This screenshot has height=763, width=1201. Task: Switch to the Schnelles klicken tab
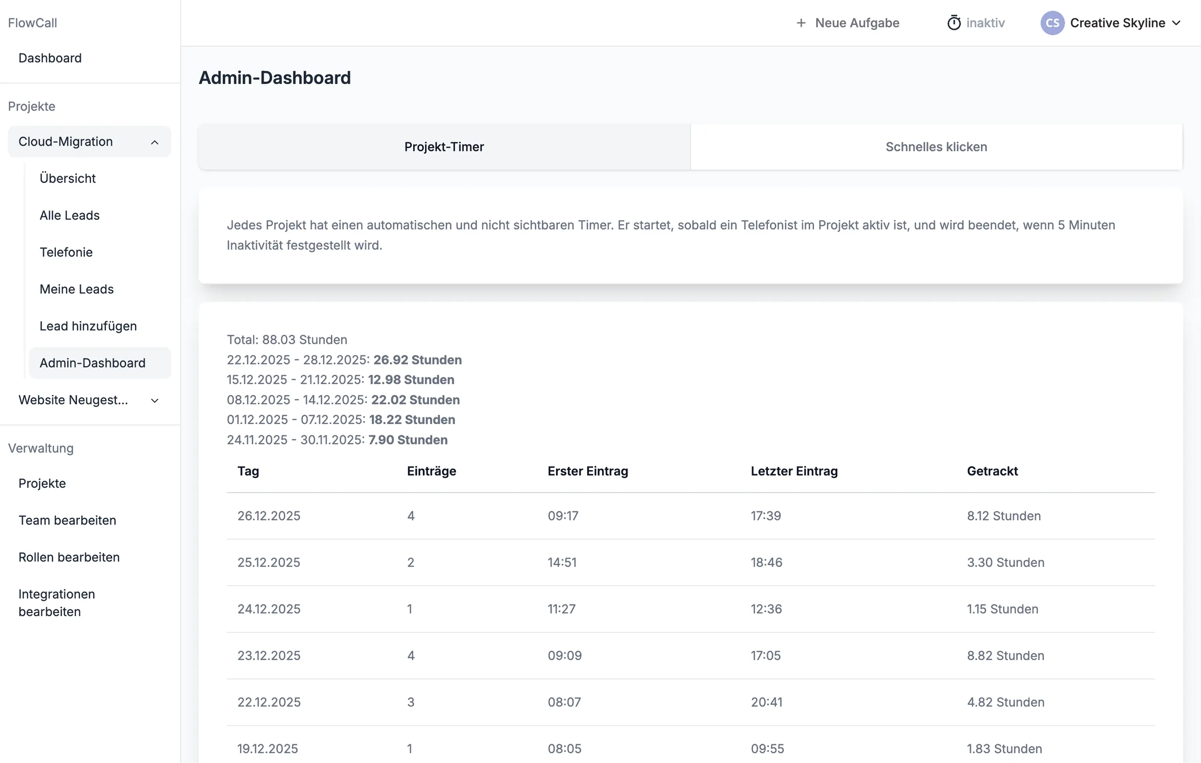(935, 147)
